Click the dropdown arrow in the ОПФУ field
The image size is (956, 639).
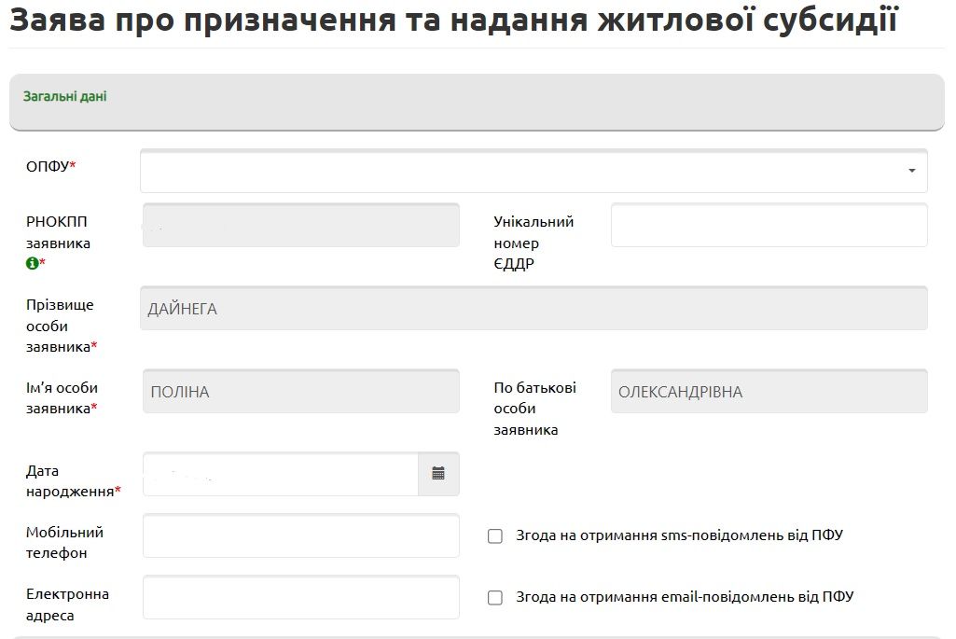click(911, 171)
